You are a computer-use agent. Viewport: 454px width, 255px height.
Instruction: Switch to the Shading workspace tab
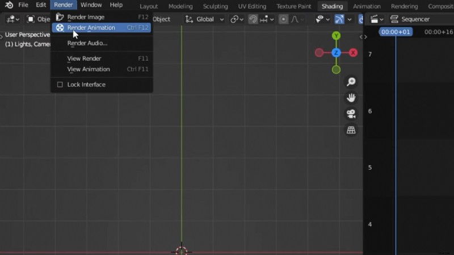(x=332, y=6)
